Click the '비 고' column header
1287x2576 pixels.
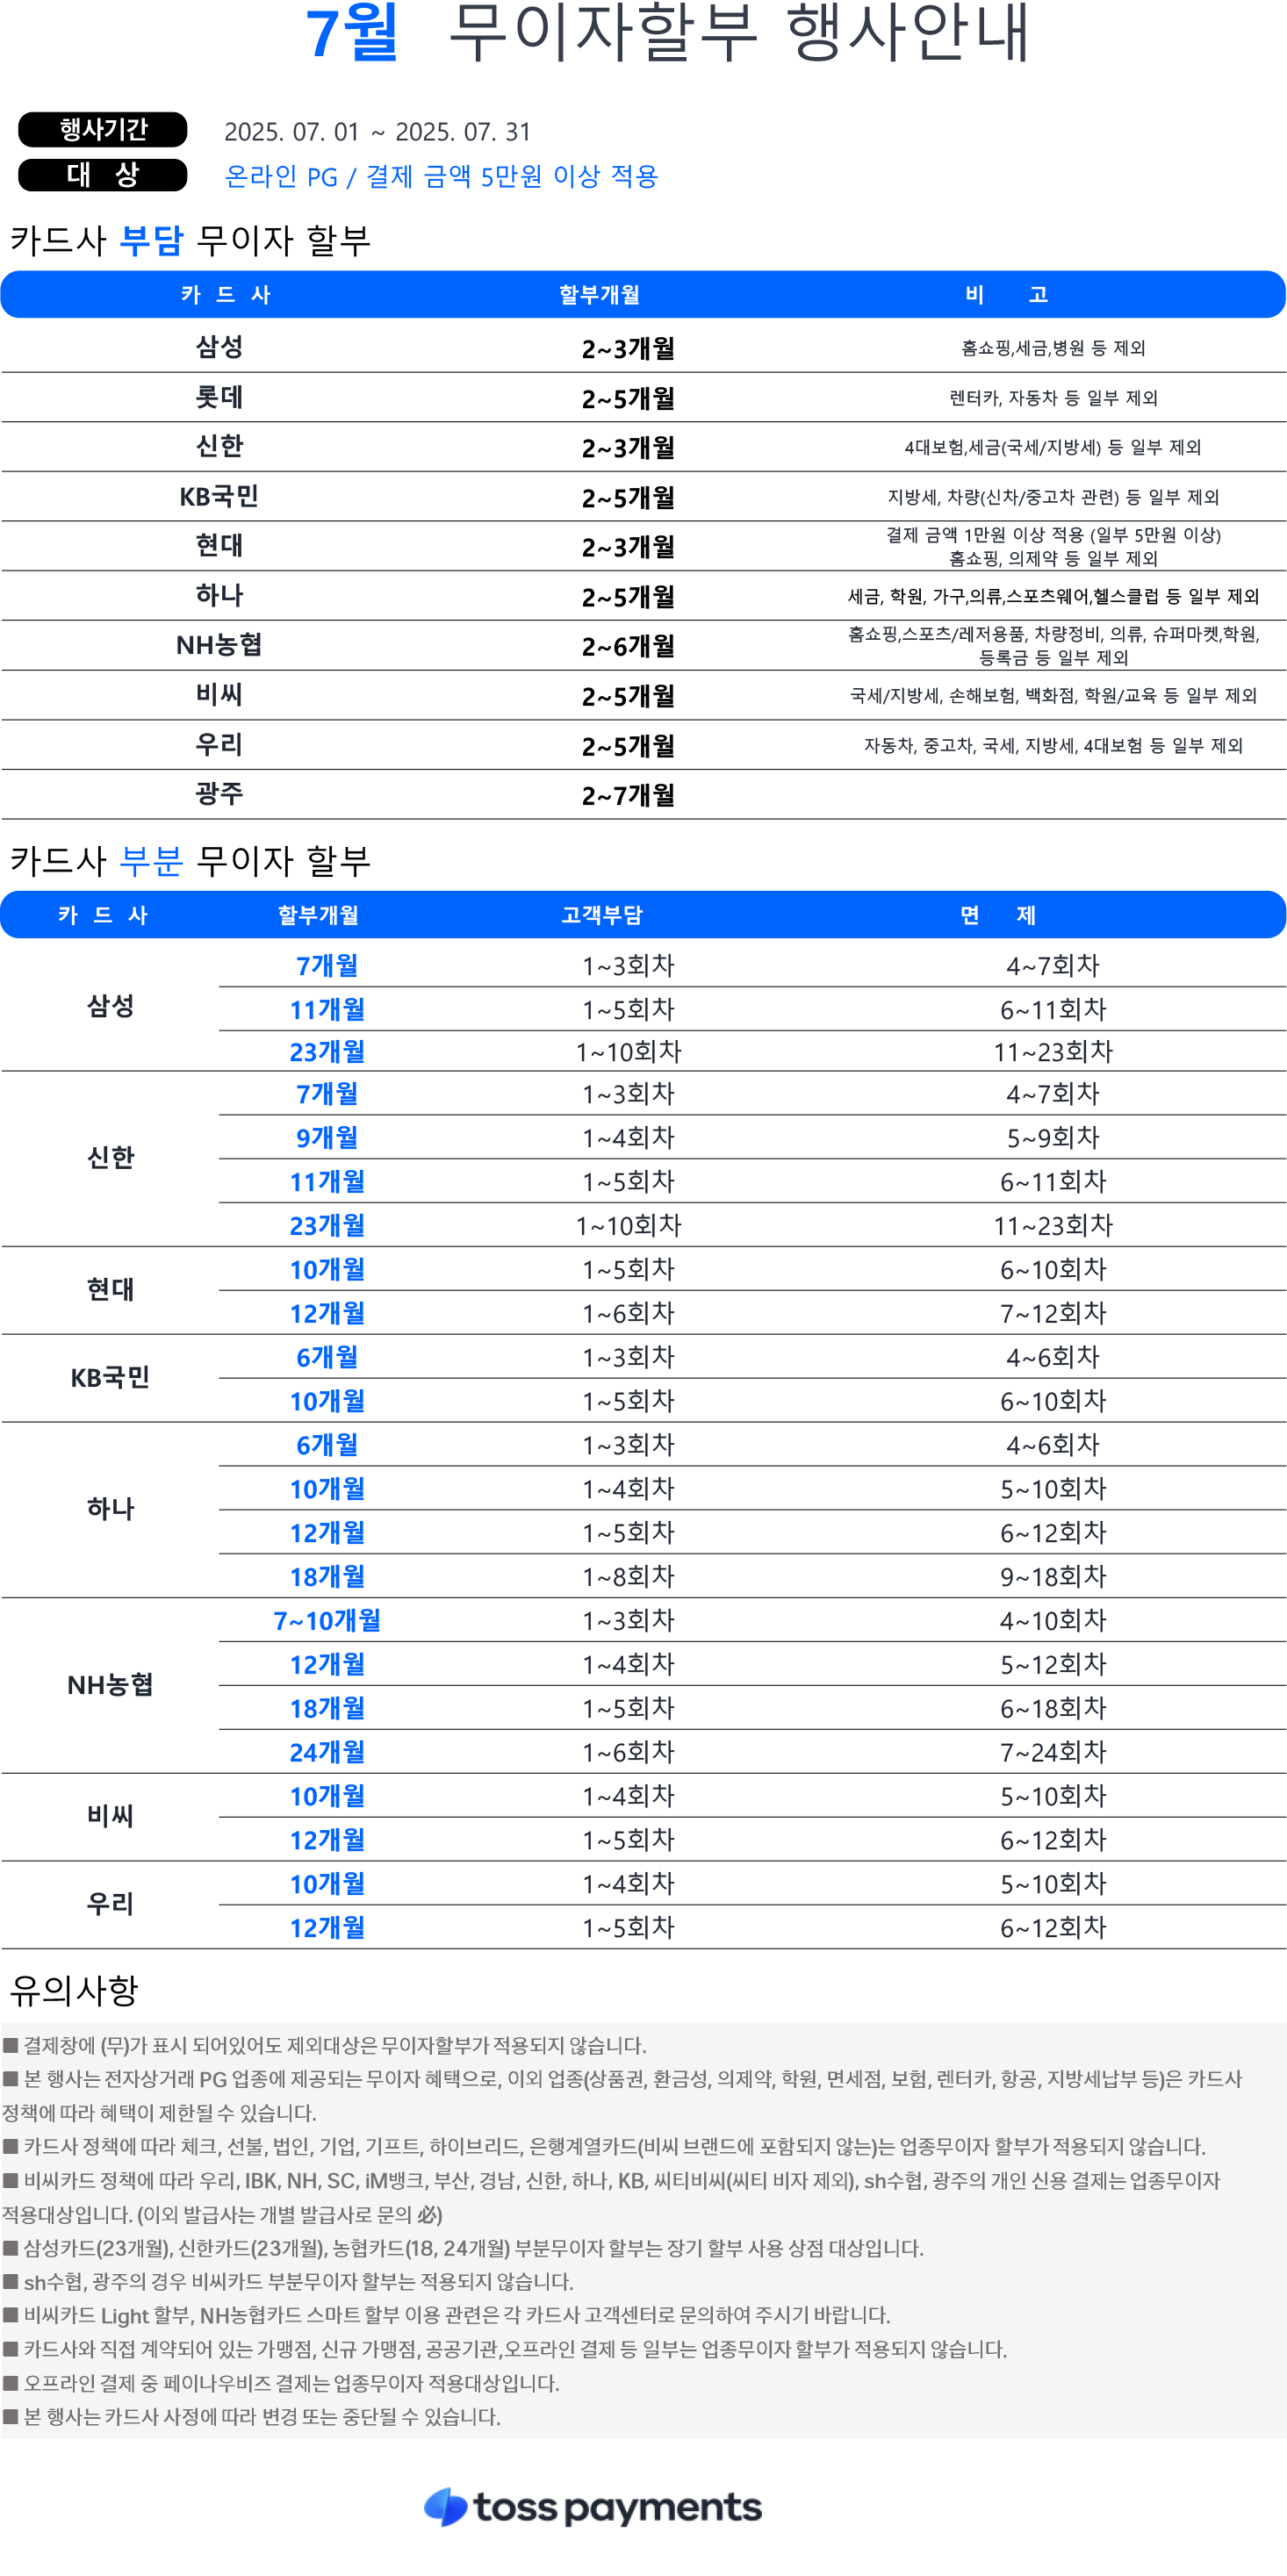tap(1006, 295)
